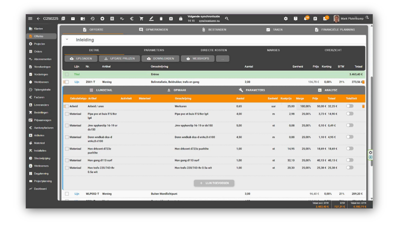400x225 pixels.
Task: Click the Lijn link of row WLP002-T
Action: point(77,194)
